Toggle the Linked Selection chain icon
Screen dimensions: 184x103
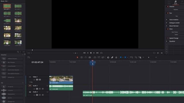(x=112, y=57)
